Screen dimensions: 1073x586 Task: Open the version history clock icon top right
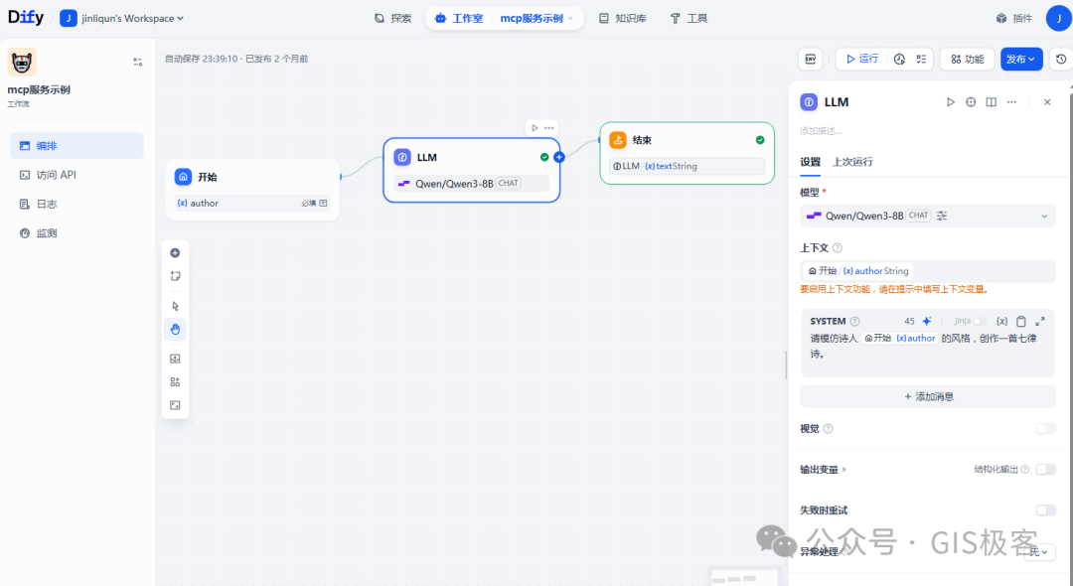[x=1062, y=59]
